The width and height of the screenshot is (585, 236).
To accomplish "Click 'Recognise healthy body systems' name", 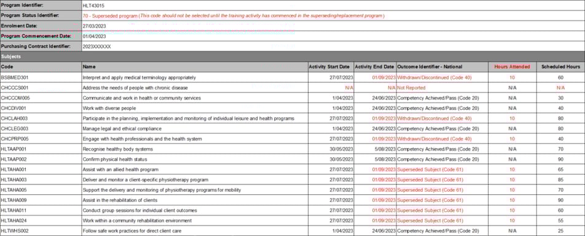I will click(x=118, y=149).
